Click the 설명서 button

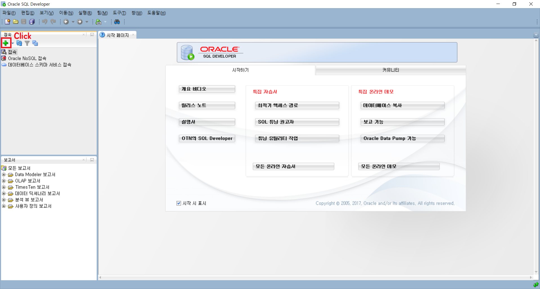click(207, 122)
